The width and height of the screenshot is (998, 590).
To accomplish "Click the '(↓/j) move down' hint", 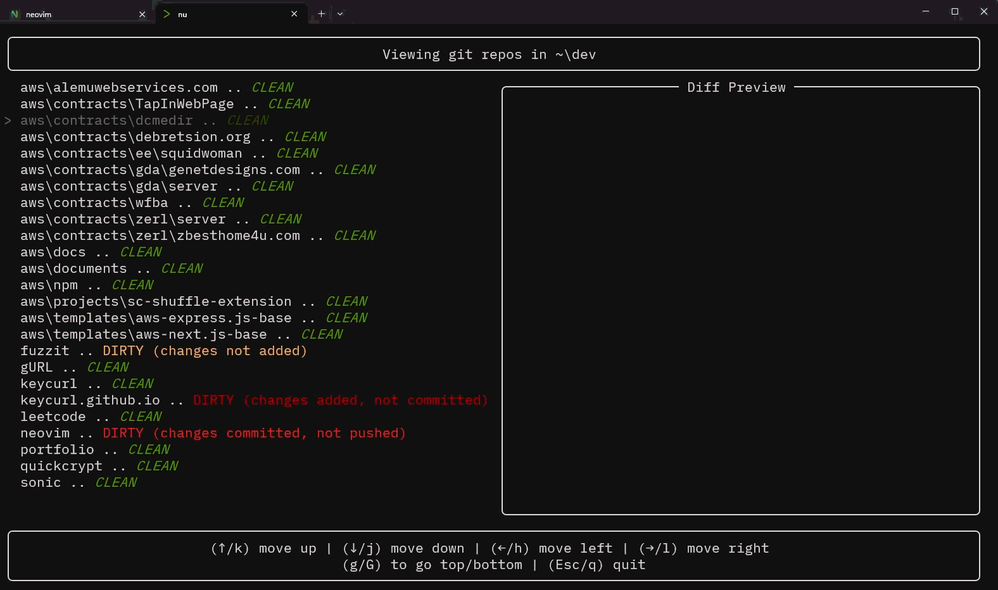I will (403, 548).
